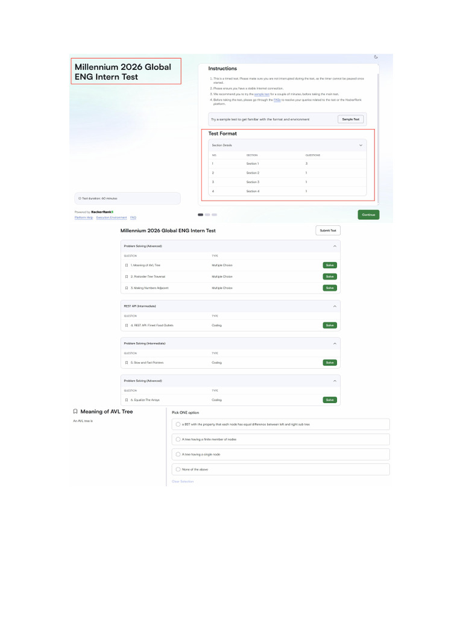Select the BST with equal difference option
Viewport: 463px width, 617px height.
[x=281, y=424]
